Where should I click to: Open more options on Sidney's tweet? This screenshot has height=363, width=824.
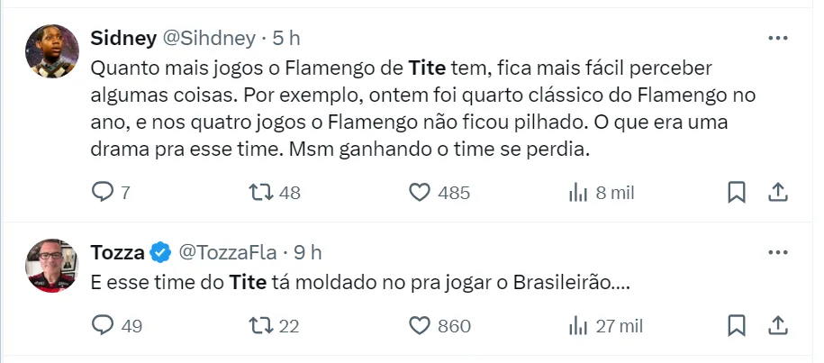click(x=777, y=38)
